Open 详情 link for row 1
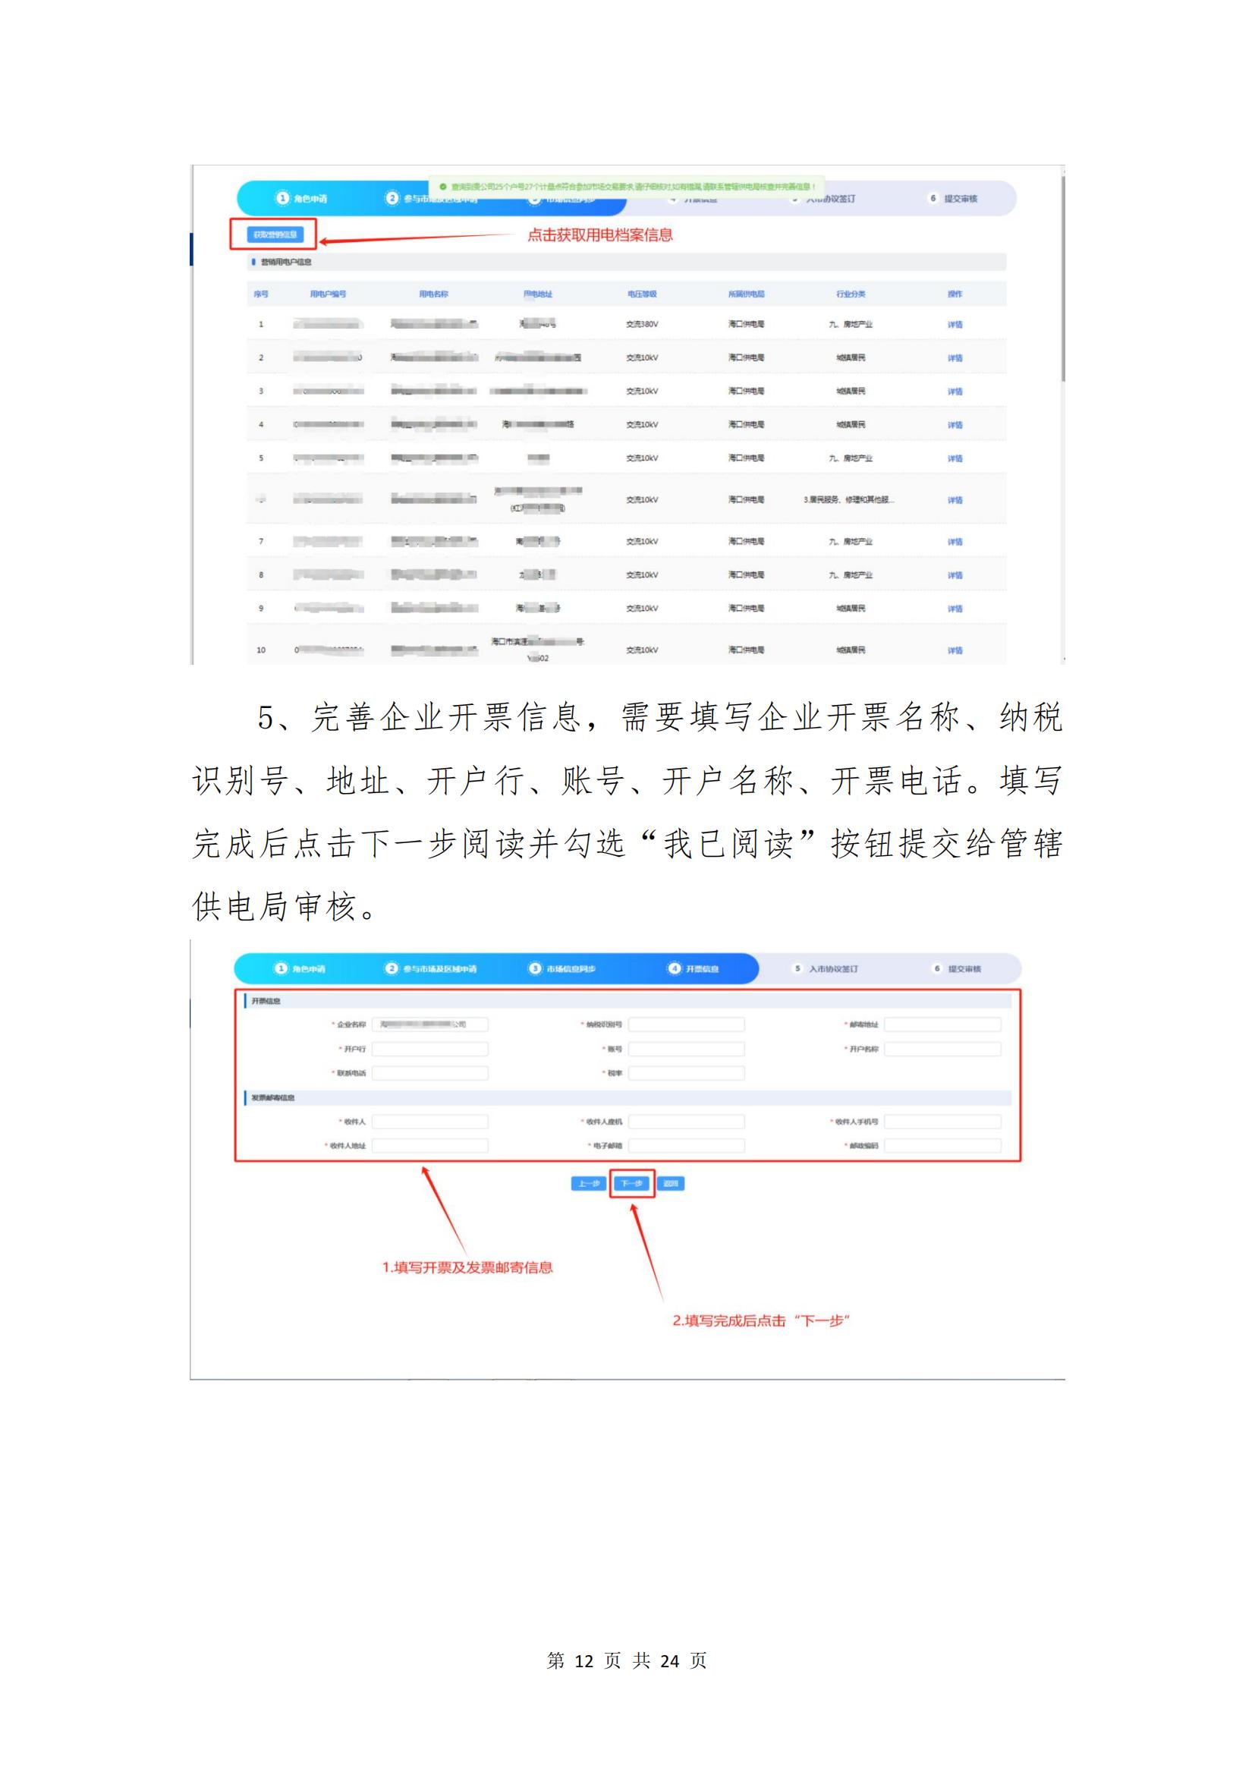Screen dimensions: 1255x1775 (x=955, y=325)
